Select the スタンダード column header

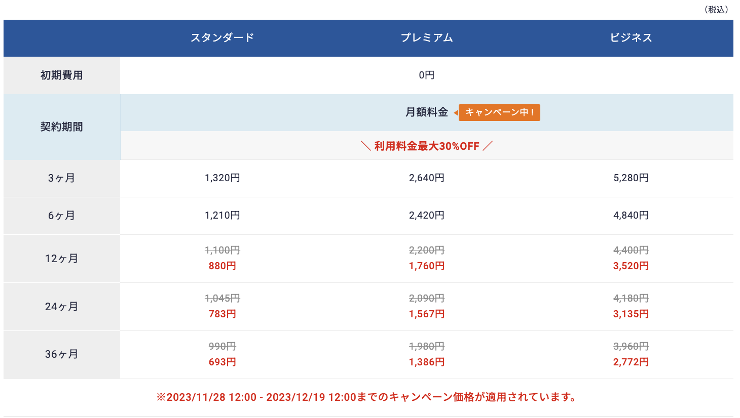coord(223,38)
